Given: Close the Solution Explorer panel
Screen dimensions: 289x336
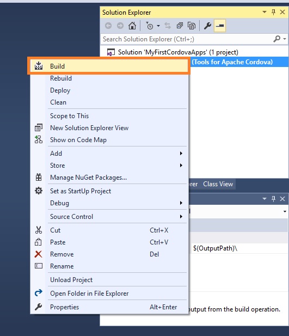Looking at the screenshot, I should click(282, 12).
